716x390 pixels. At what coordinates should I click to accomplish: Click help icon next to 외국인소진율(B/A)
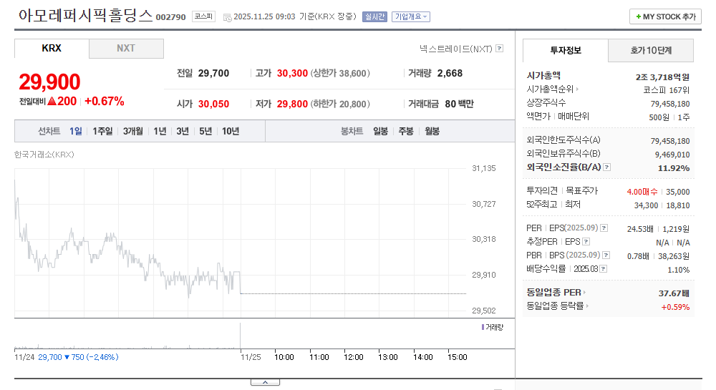pyautogui.click(x=607, y=167)
